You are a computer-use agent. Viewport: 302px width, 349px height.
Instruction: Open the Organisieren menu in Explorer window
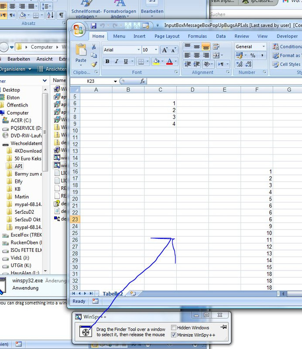(x=15, y=69)
